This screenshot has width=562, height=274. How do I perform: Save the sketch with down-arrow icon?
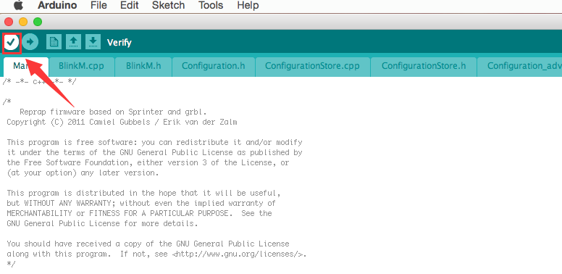(x=93, y=42)
